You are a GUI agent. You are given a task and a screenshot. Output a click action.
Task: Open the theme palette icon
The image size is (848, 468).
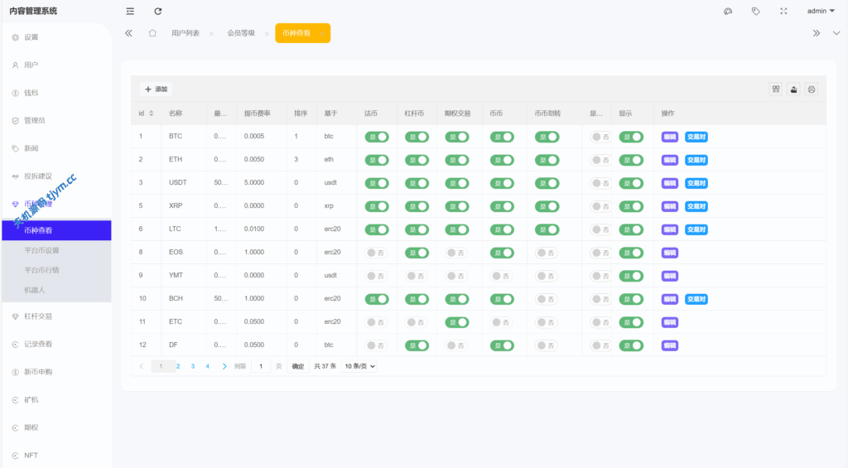(728, 12)
